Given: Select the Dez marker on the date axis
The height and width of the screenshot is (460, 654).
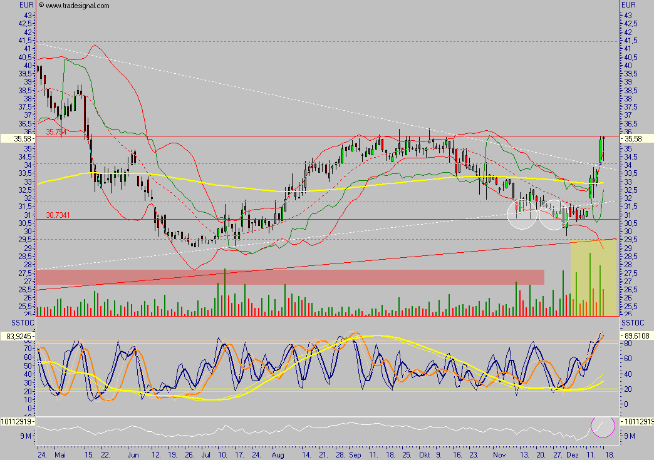Looking at the screenshot, I should pyautogui.click(x=571, y=453).
